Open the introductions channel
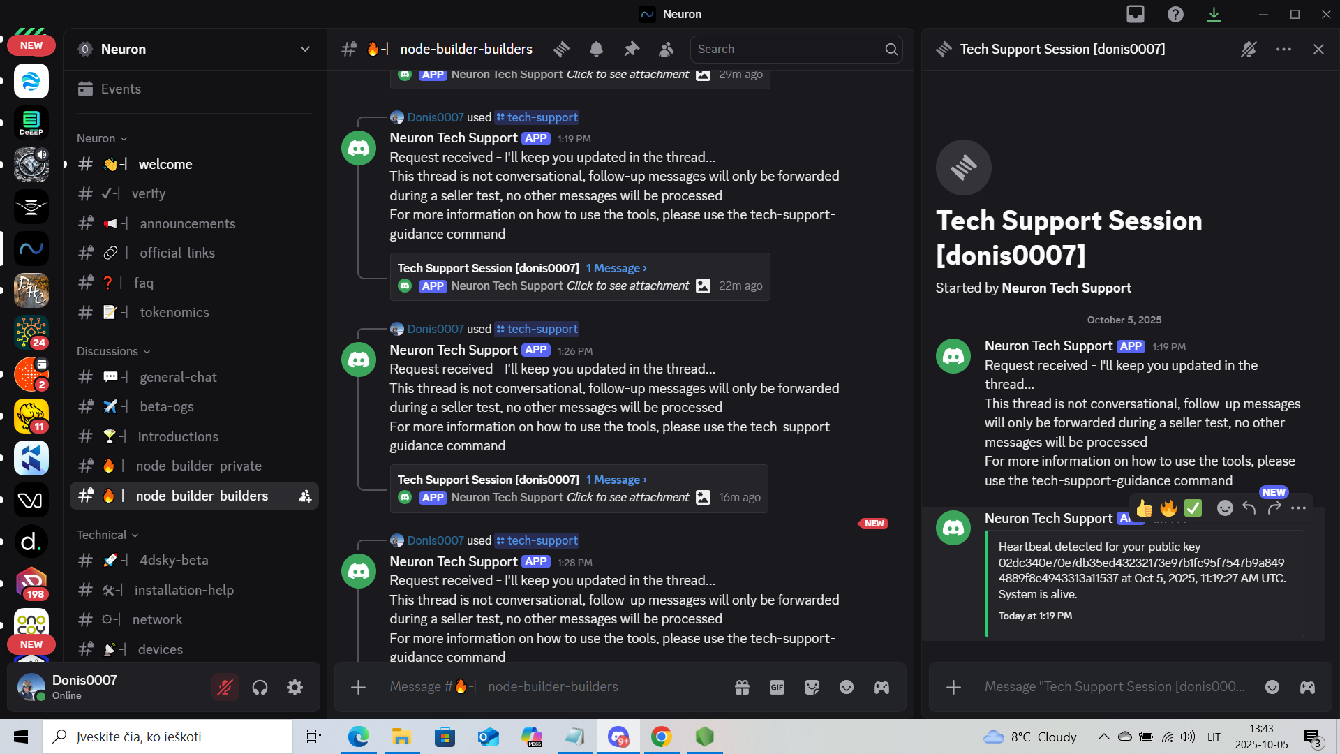This screenshot has width=1340, height=754. tap(195, 436)
